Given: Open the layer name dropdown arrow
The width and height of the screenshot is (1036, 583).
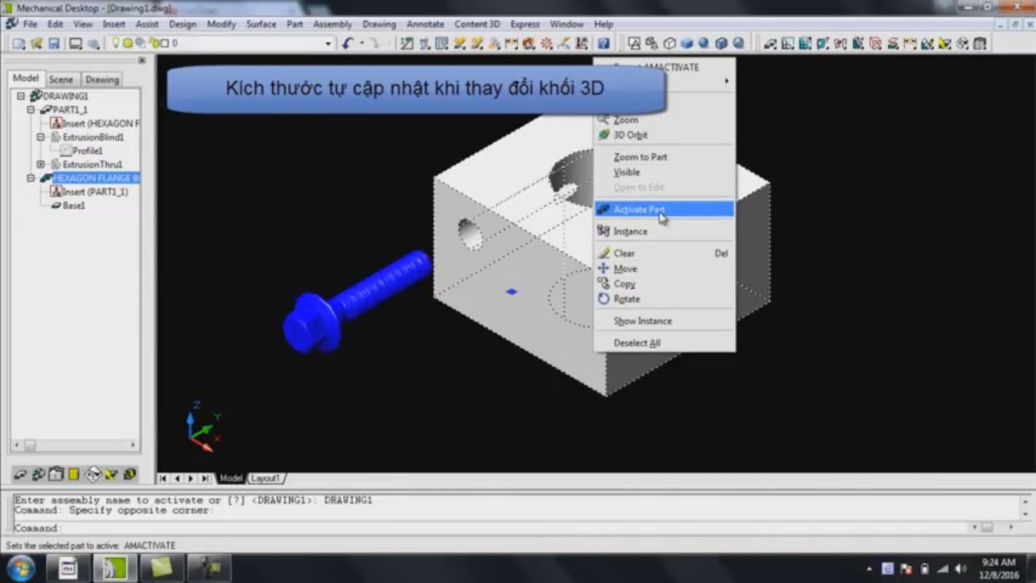Looking at the screenshot, I should point(329,44).
